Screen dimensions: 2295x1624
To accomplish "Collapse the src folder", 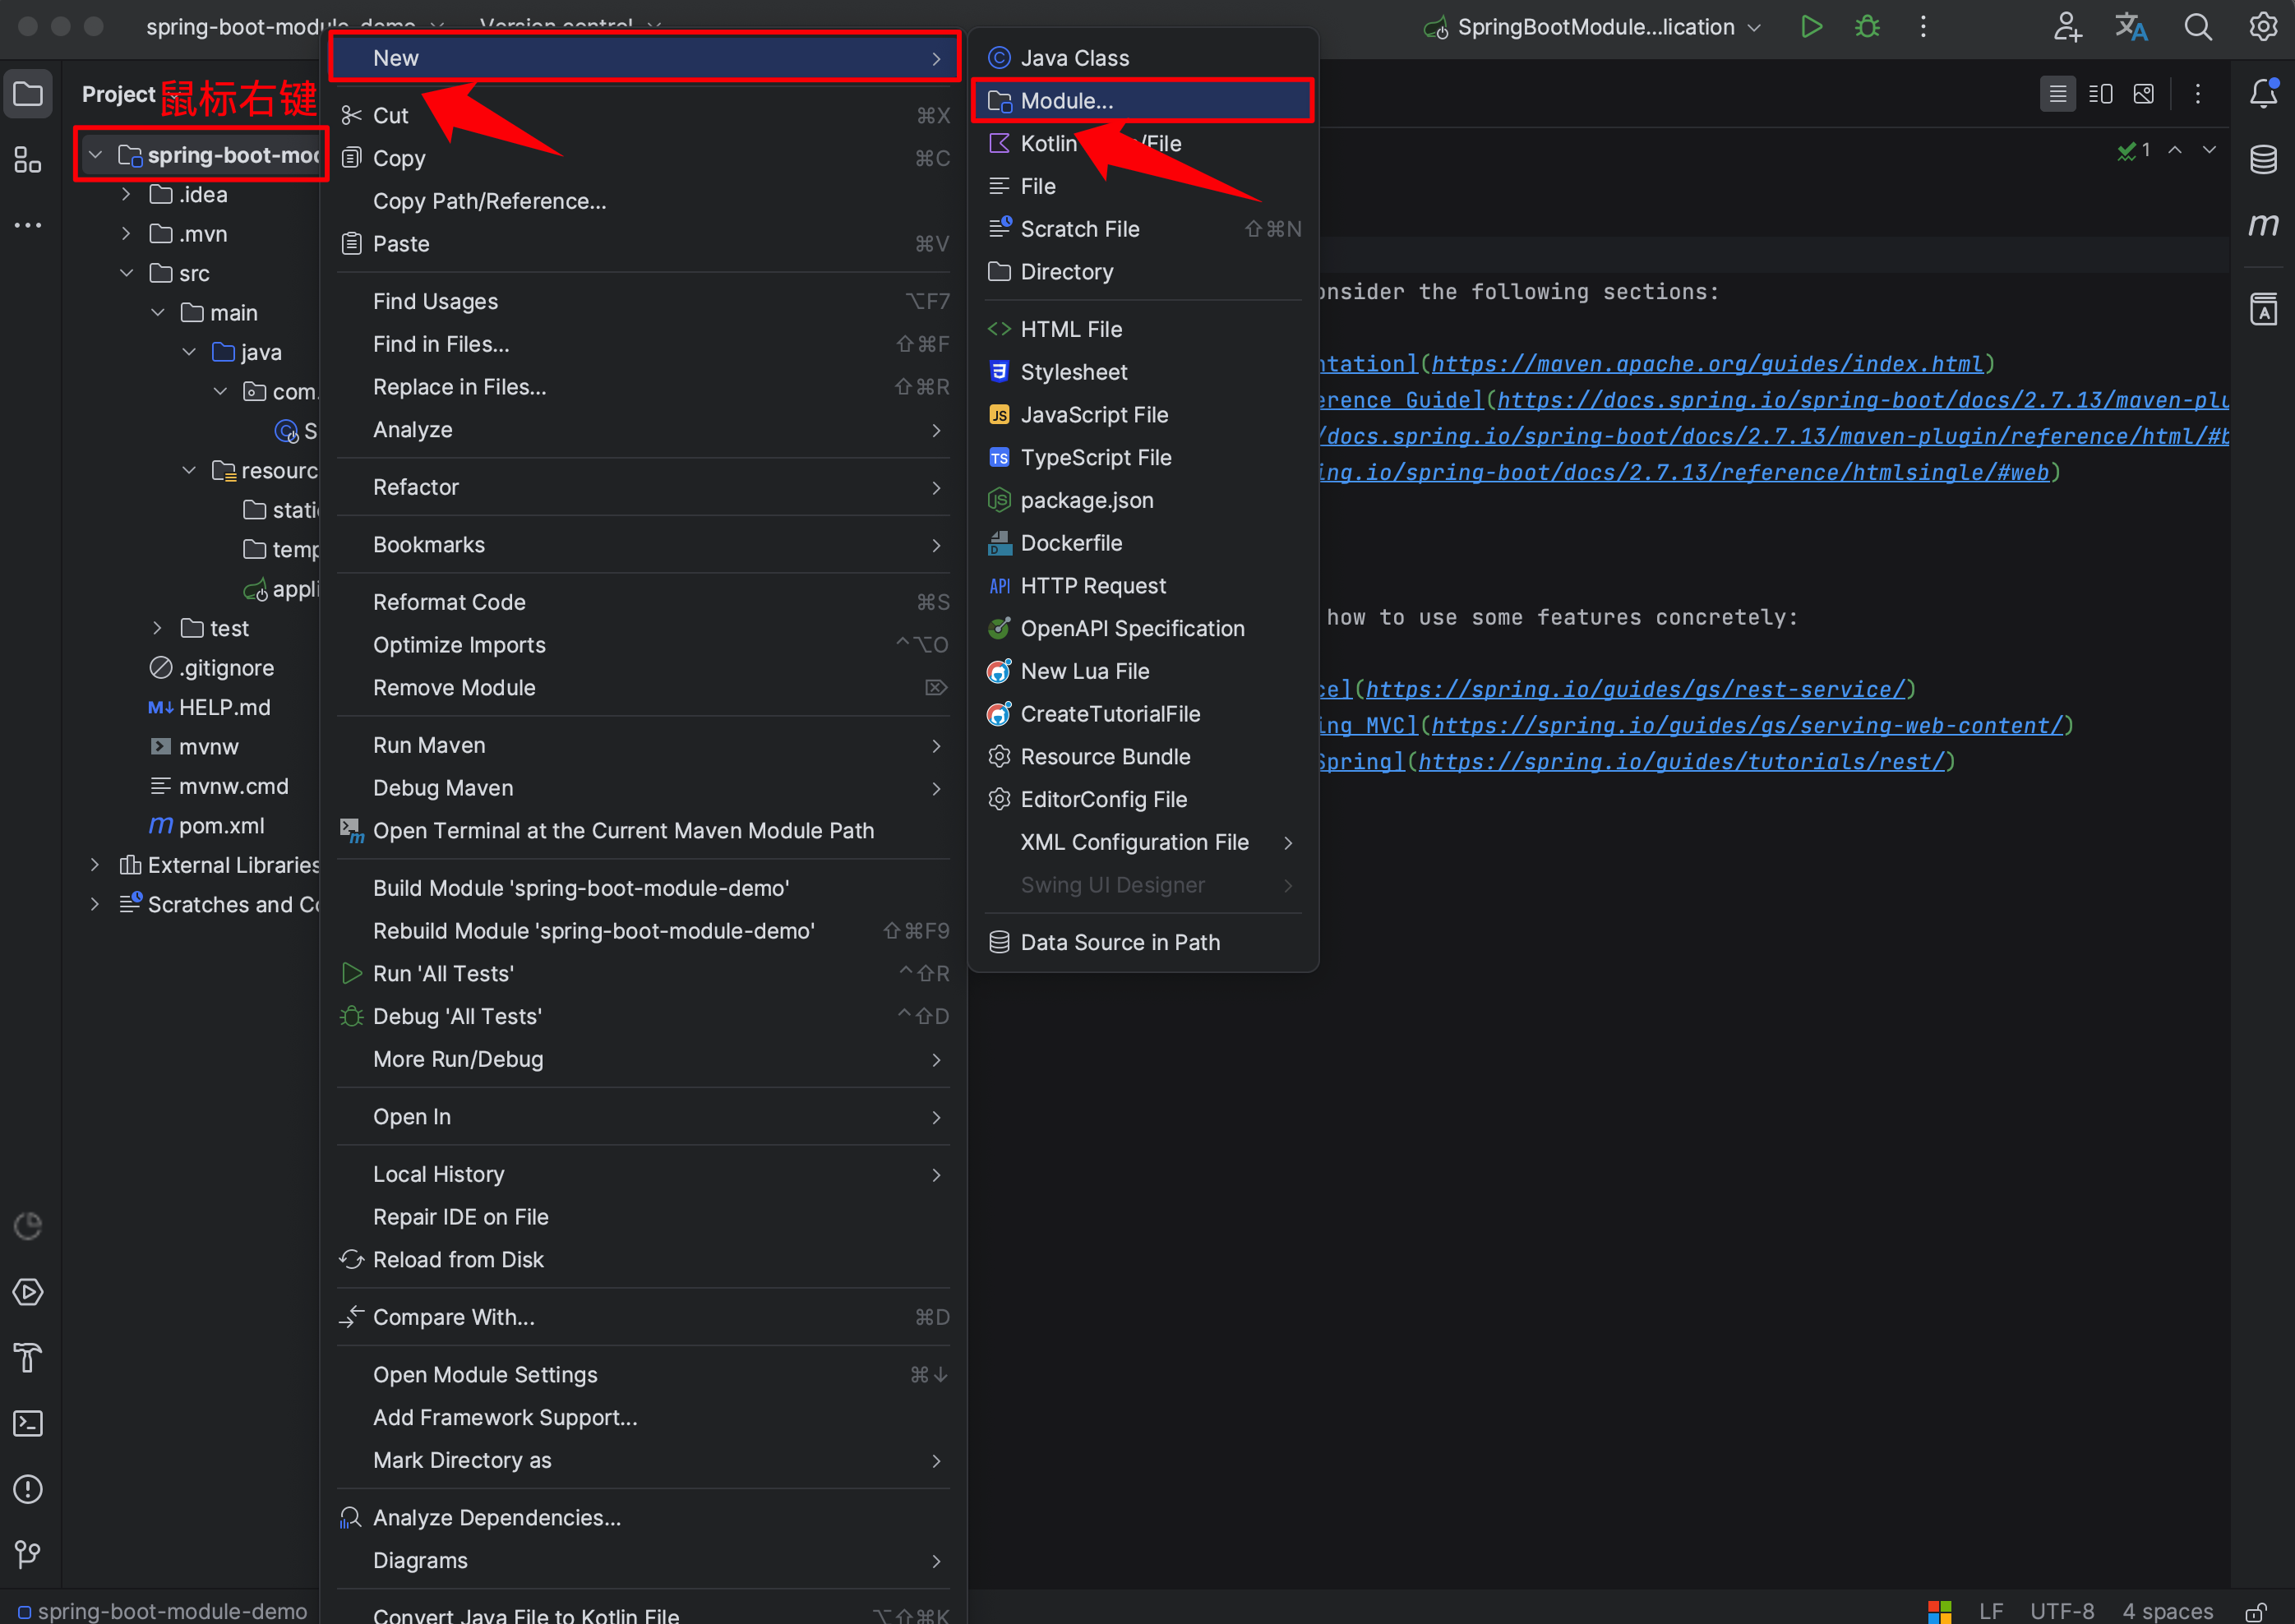I will click(x=127, y=274).
